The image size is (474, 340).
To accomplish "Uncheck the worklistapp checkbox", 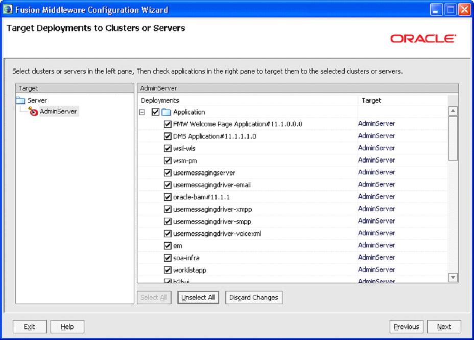I will pos(168,270).
